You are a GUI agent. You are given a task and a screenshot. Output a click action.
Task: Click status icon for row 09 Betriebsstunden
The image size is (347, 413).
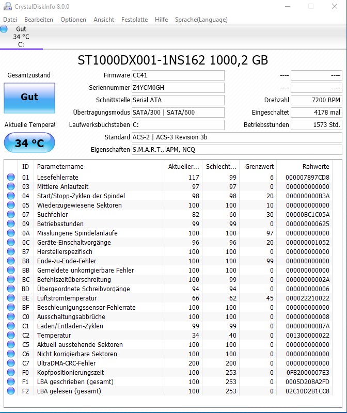click(11, 224)
